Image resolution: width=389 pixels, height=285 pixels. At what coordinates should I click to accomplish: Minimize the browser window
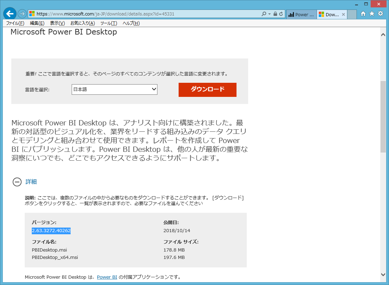(x=357, y=4)
